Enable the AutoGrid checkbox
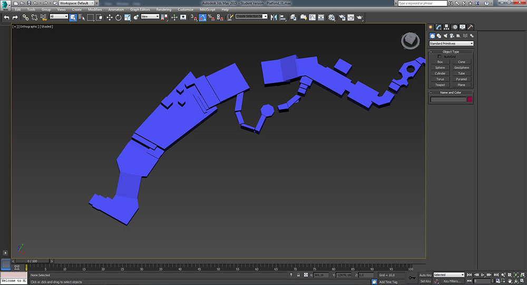Screen dimensions: 527x285 point(440,57)
